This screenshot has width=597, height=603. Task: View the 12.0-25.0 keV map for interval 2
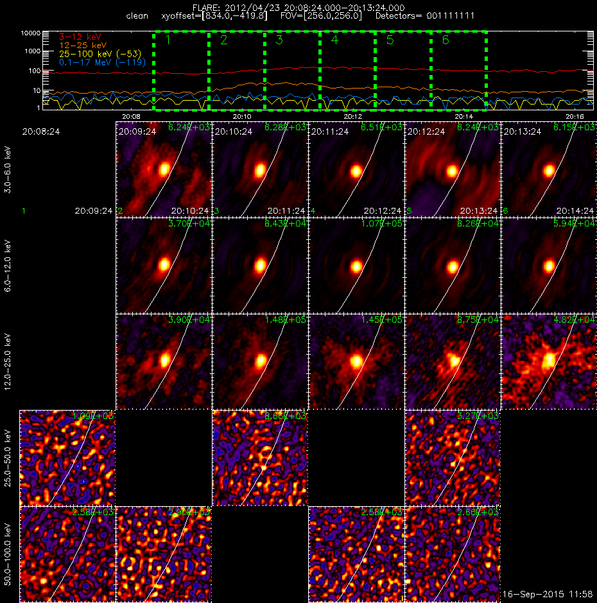tap(164, 362)
